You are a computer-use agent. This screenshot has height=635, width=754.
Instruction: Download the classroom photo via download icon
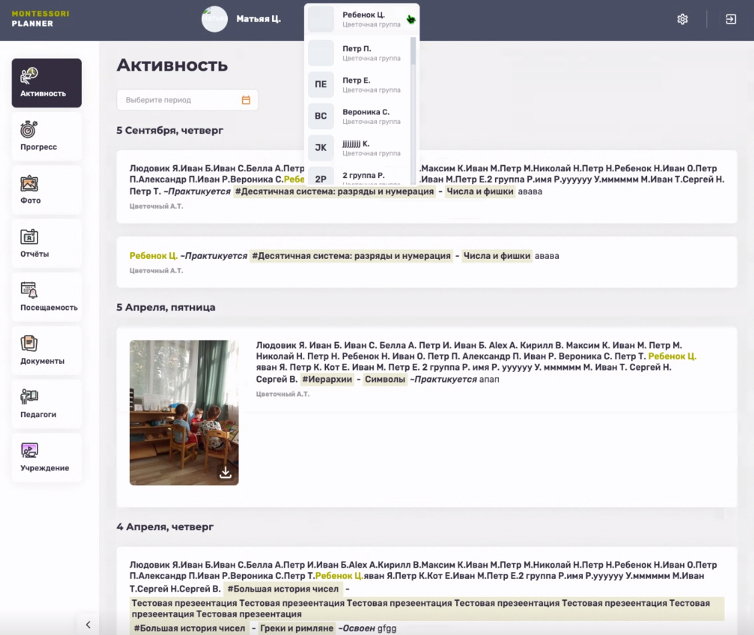point(225,472)
